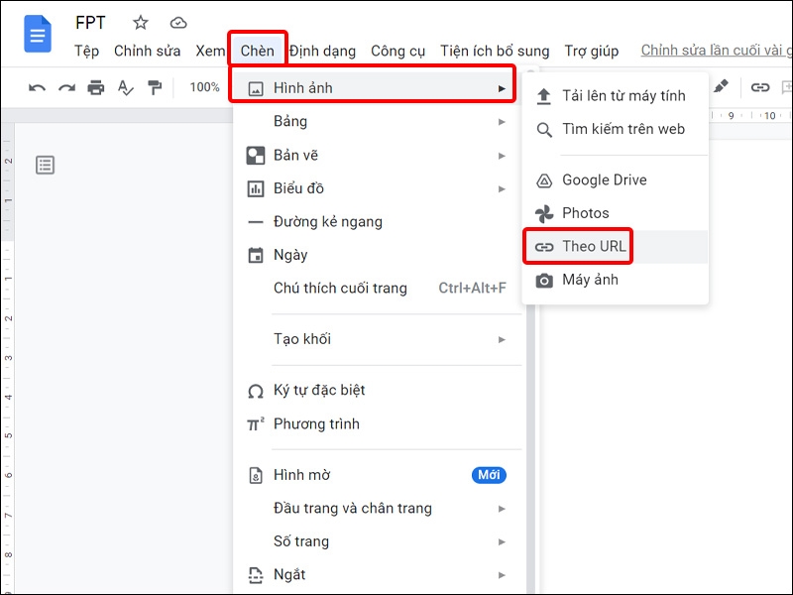Click the camera icon beside Máy ảnh
The width and height of the screenshot is (793, 595).
tap(544, 281)
